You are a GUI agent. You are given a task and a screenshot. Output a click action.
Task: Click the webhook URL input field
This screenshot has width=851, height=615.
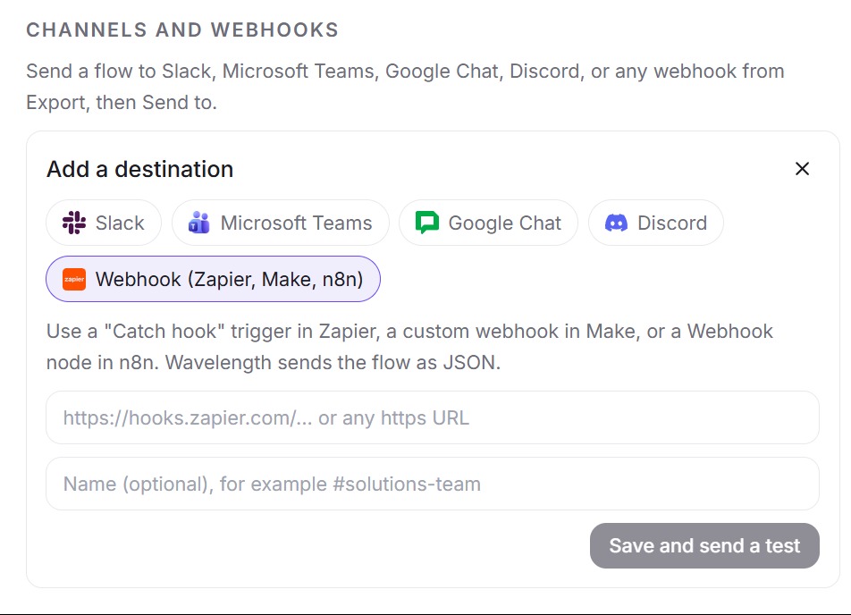pyautogui.click(x=433, y=417)
